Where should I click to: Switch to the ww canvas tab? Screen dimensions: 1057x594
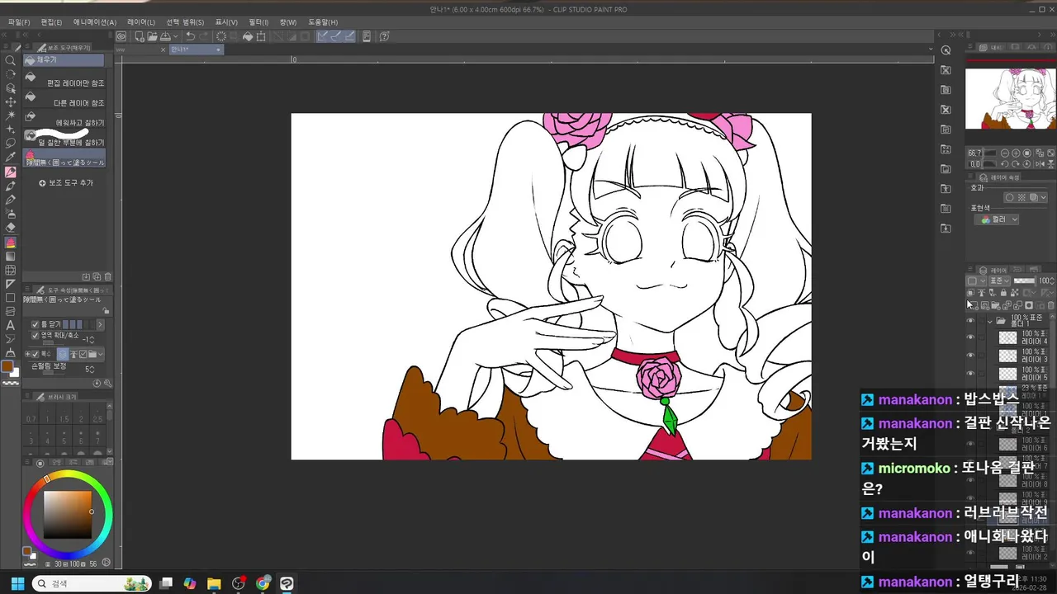coord(140,49)
